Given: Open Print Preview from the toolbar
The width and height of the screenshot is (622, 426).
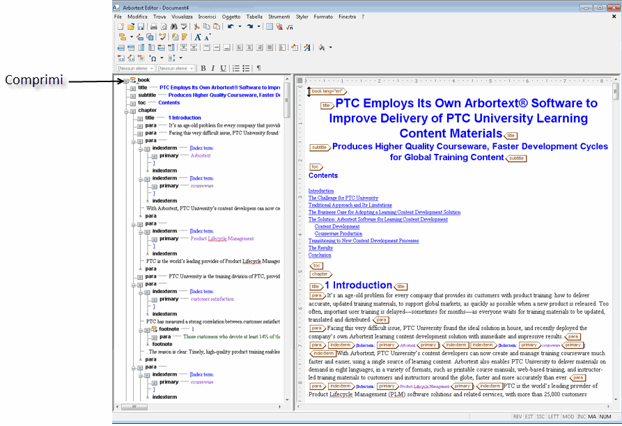Looking at the screenshot, I should coord(164,26).
